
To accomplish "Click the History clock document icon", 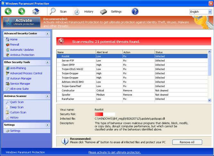I will tap(76, 12).
